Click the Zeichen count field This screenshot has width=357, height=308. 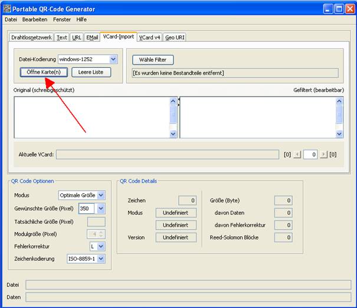point(188,200)
